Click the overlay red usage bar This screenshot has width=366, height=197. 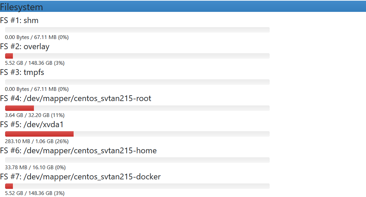tap(9, 56)
